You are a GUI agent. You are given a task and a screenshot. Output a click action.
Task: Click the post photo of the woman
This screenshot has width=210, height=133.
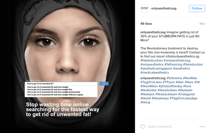coord(67,66)
